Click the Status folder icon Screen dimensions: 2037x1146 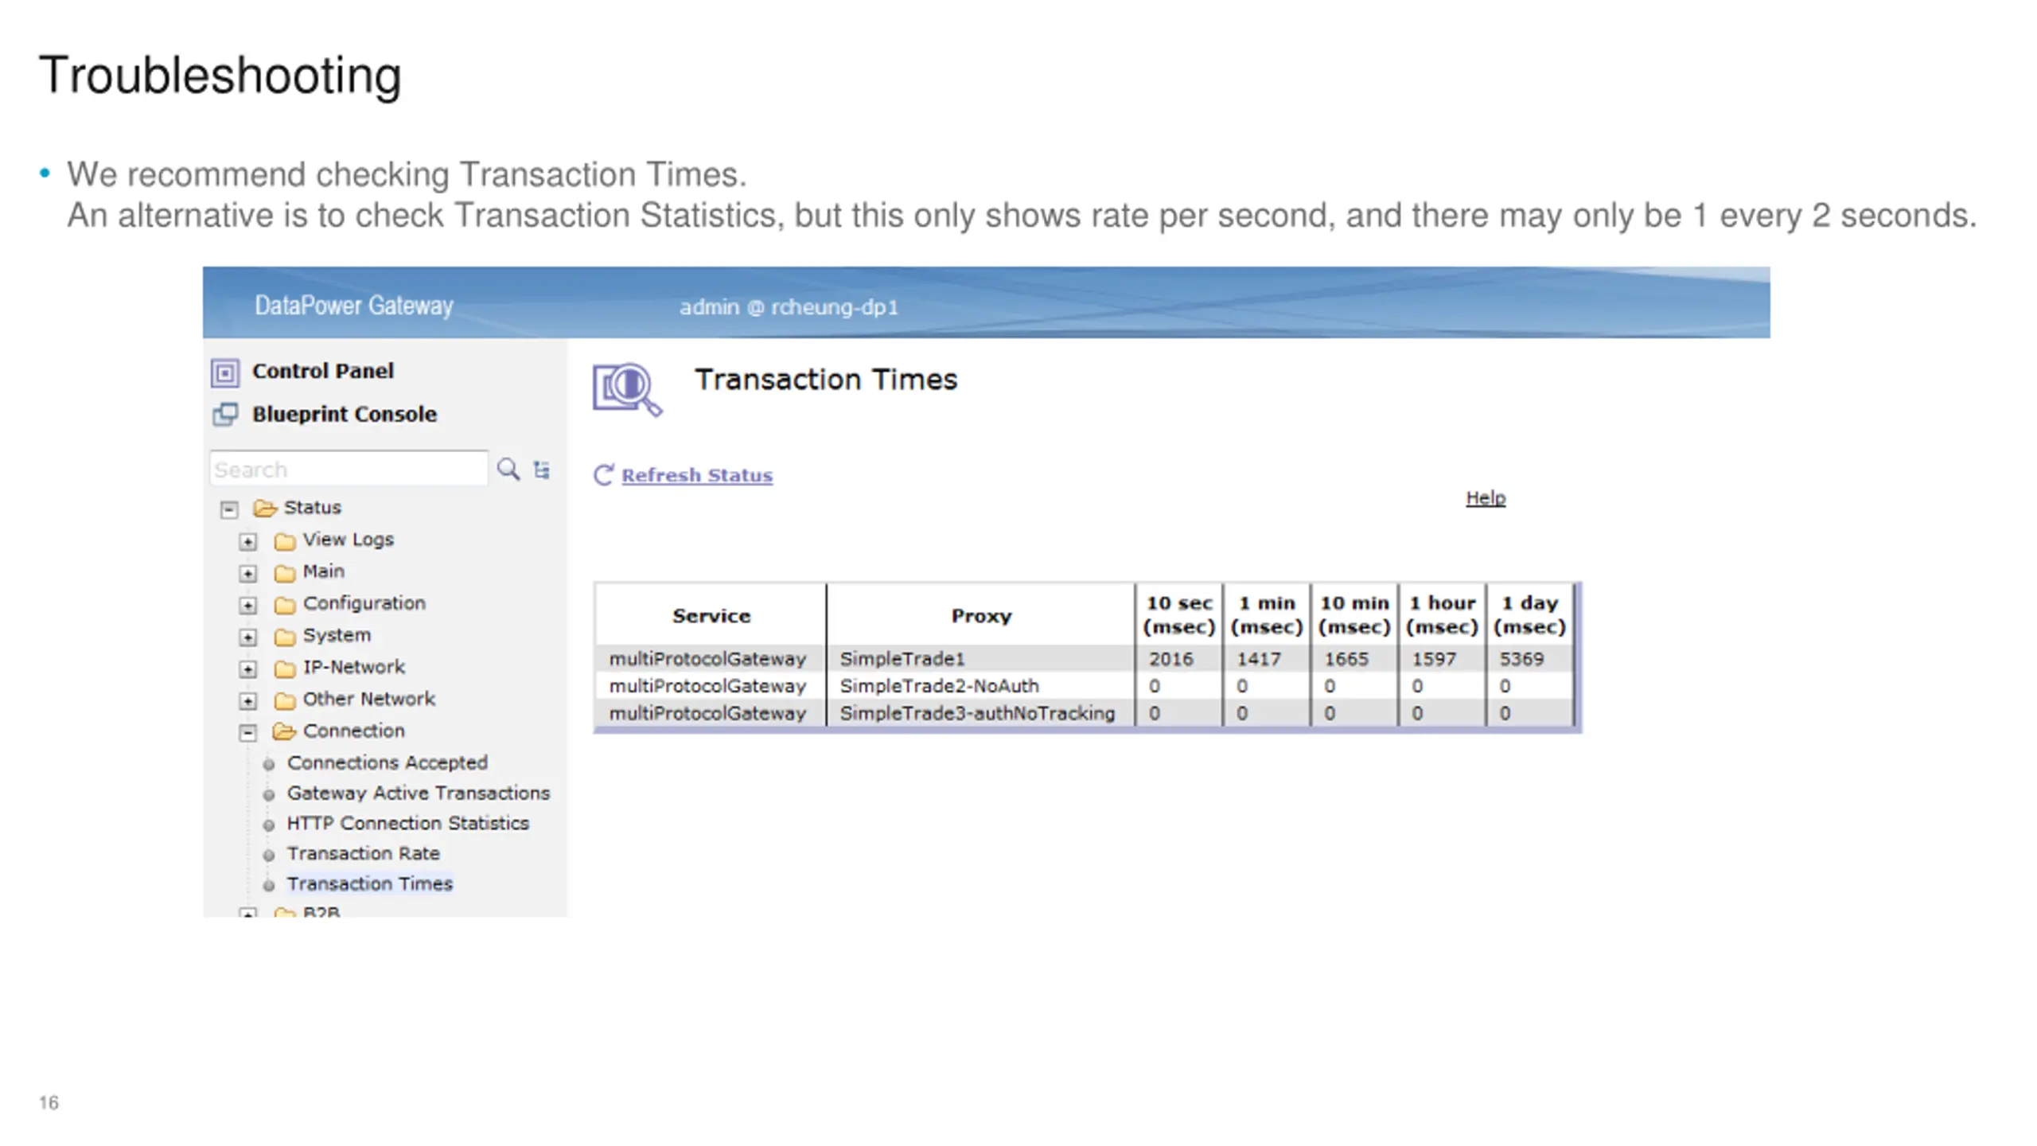coord(265,508)
